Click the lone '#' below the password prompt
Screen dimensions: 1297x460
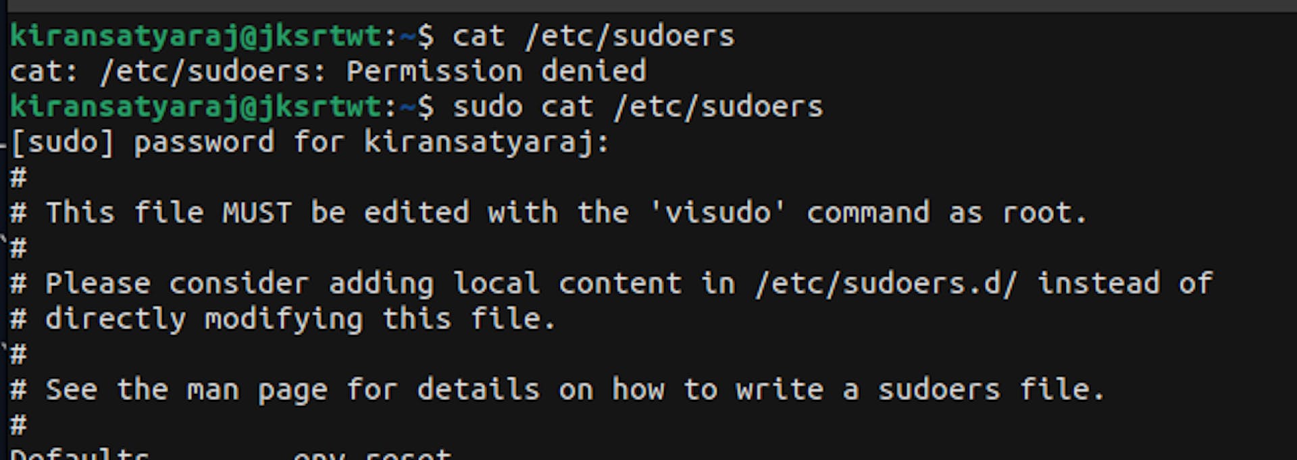(18, 178)
